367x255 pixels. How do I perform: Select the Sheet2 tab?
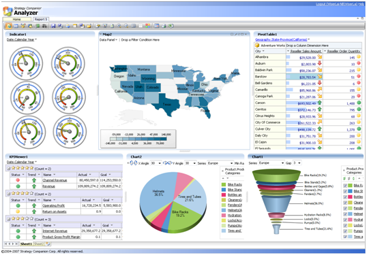tap(39, 244)
